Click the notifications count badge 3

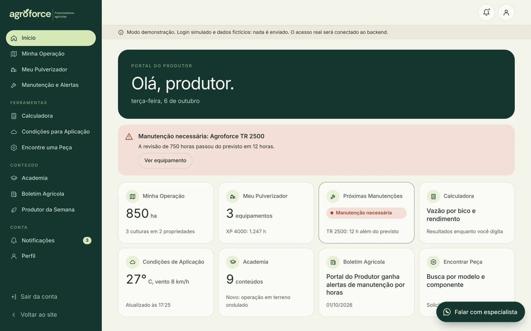pyautogui.click(x=87, y=240)
